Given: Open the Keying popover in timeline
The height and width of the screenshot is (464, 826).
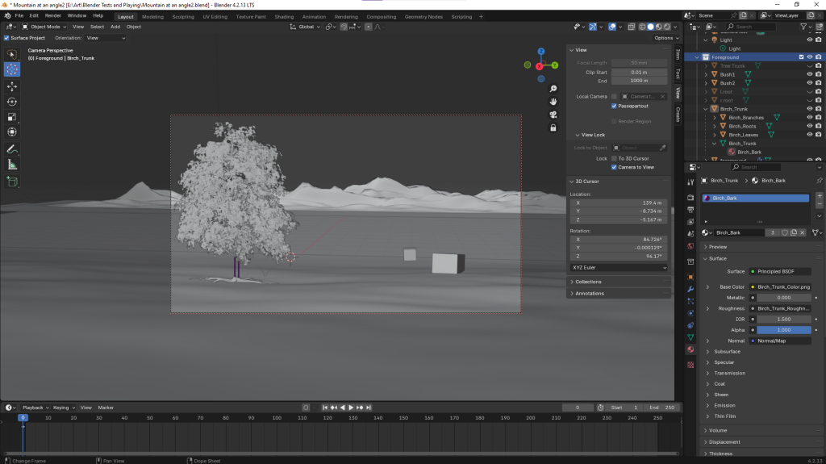Looking at the screenshot, I should (x=63, y=408).
